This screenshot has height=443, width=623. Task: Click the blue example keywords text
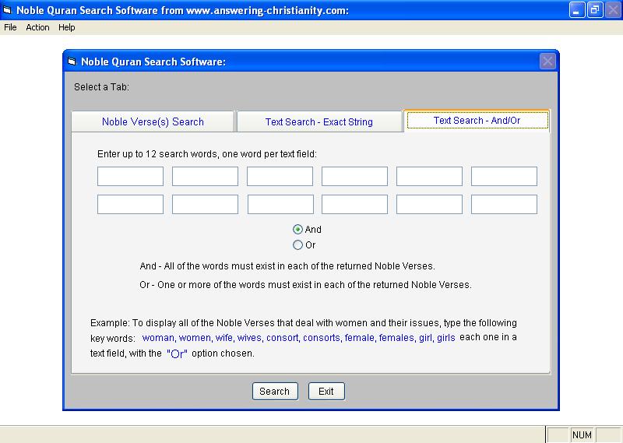(298, 338)
